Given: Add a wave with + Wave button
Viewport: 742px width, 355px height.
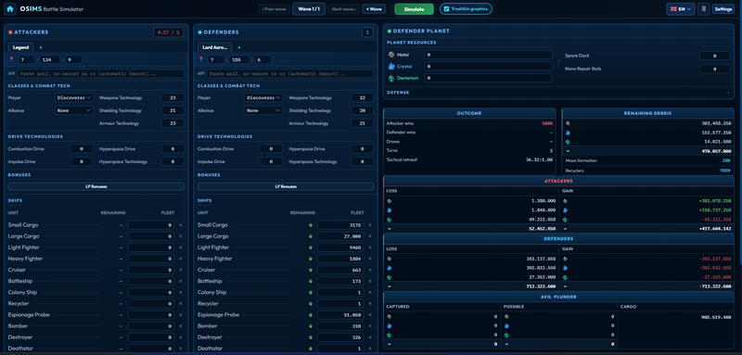Looking at the screenshot, I should tap(374, 9).
